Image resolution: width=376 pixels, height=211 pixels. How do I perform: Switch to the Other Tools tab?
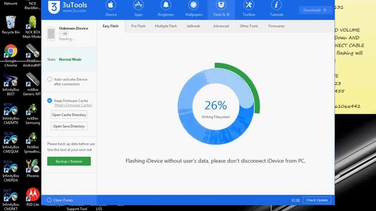coord(249,26)
